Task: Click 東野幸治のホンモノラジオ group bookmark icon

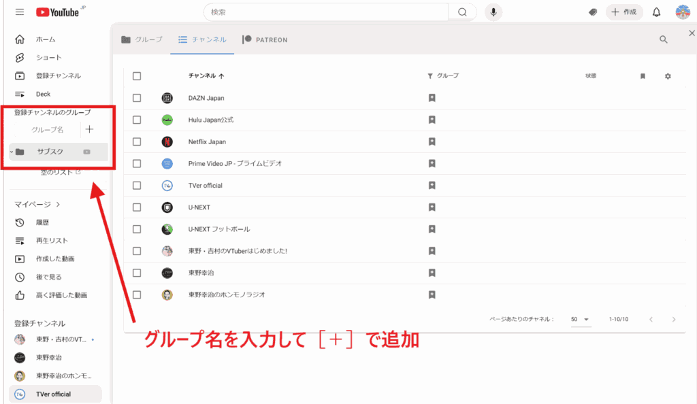Action: click(x=432, y=294)
